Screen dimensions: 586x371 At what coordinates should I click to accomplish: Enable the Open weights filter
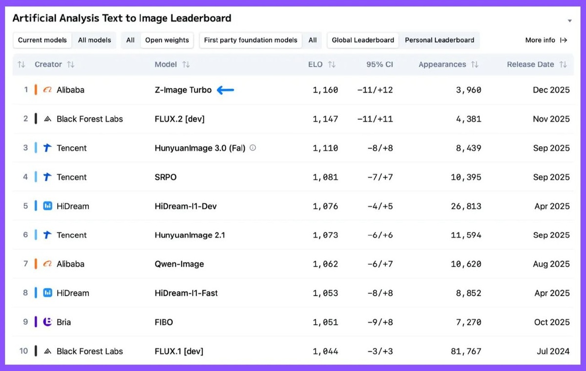click(167, 40)
